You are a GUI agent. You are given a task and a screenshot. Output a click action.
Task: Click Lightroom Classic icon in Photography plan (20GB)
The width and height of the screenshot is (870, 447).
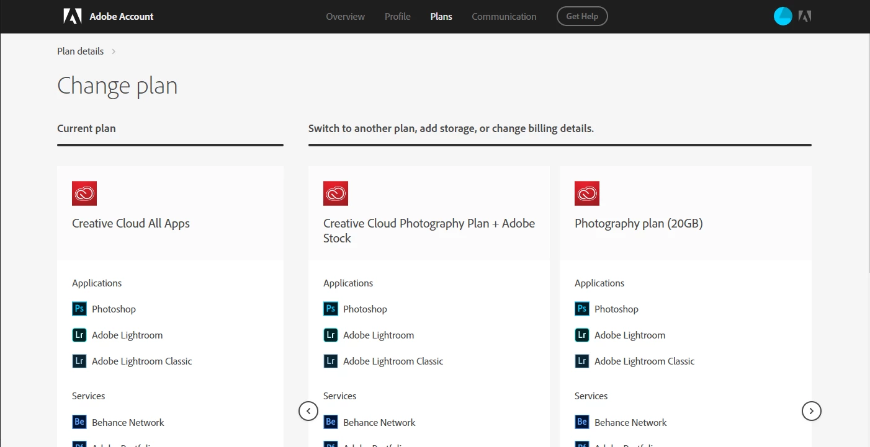[582, 361]
